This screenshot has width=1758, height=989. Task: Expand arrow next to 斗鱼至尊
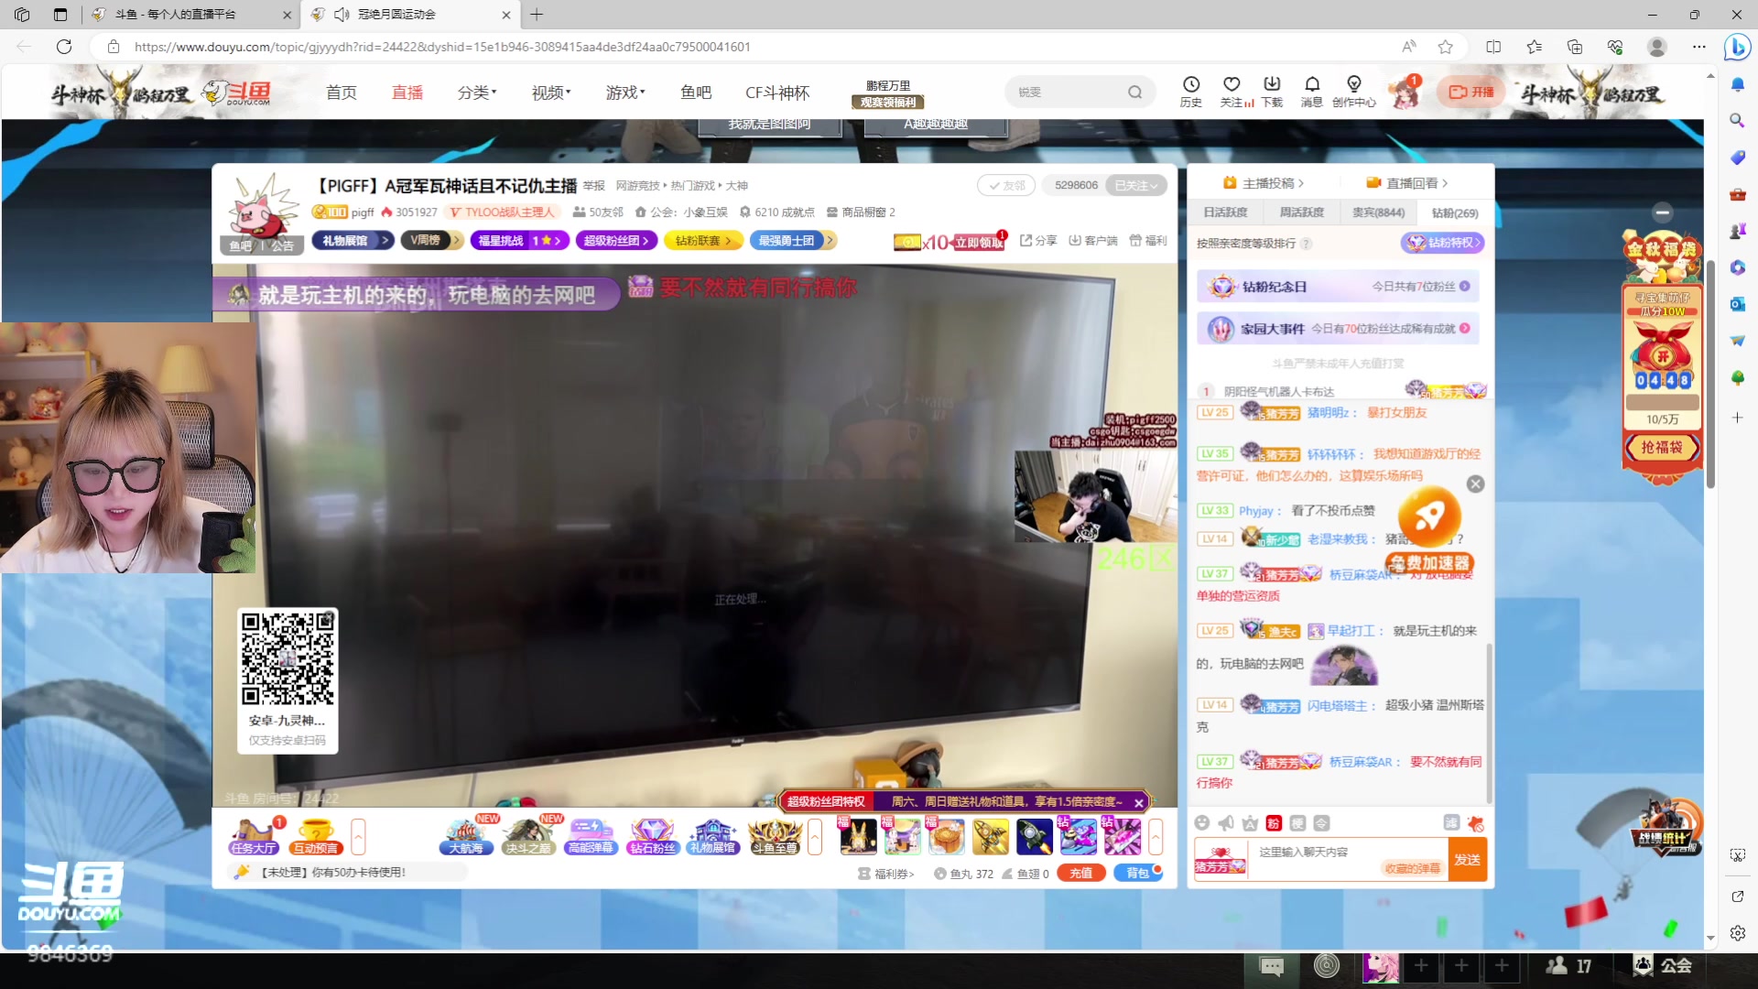815,836
